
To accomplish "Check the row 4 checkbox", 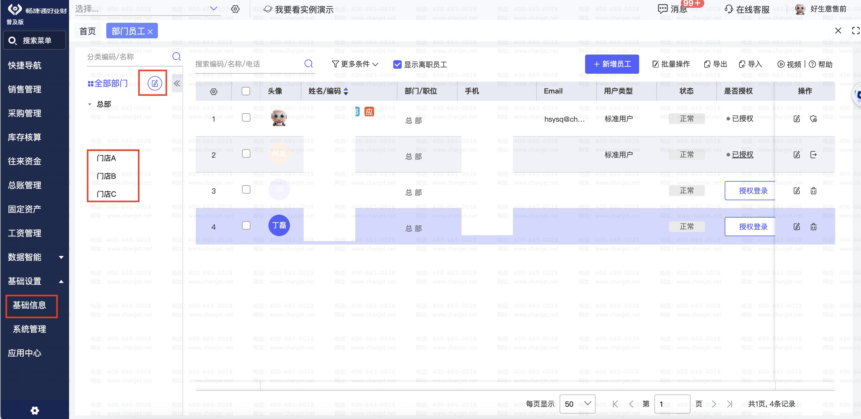I will coord(246,225).
